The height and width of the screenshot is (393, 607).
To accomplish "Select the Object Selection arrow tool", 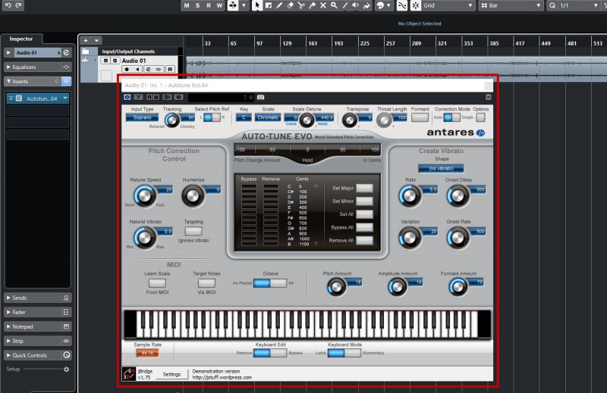I will point(256,5).
